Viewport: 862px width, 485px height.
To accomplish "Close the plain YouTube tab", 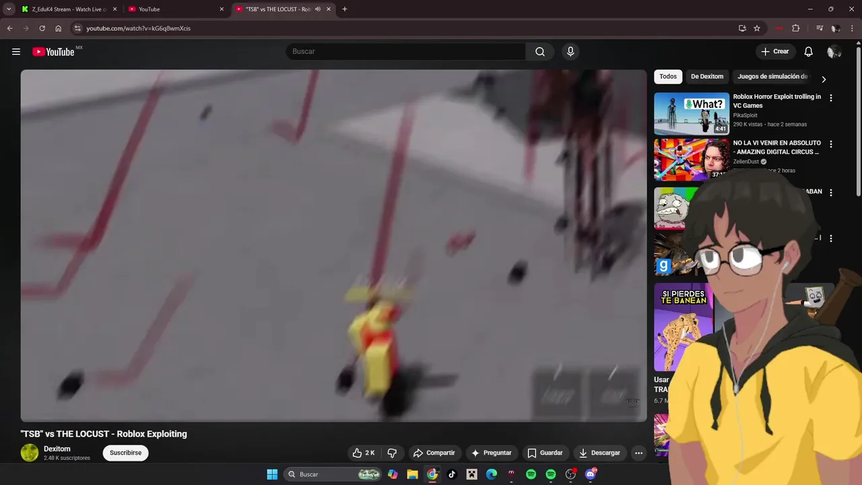I will 222,9.
